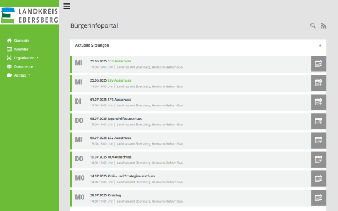This screenshot has height=211, width=338.
Task: Open the 25.06.2025 SFB-Ausschuss link
Action: pos(119,61)
